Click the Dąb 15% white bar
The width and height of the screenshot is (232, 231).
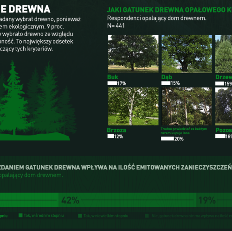tap(166, 83)
